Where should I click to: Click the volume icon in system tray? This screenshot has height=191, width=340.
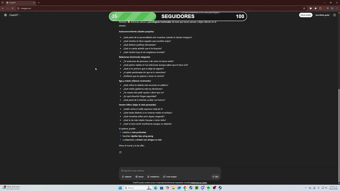click(x=326, y=188)
